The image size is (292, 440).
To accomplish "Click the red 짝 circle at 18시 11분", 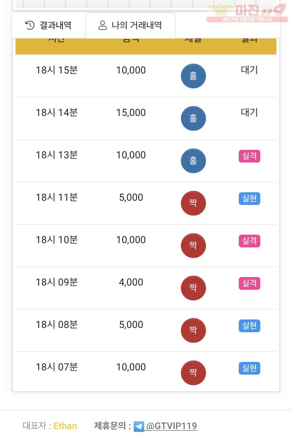I will [x=193, y=203].
